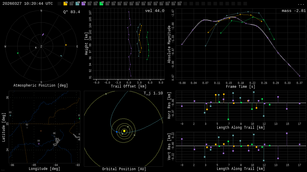
Task: Toggle the purple station 04 indicator
Action: point(83,4)
